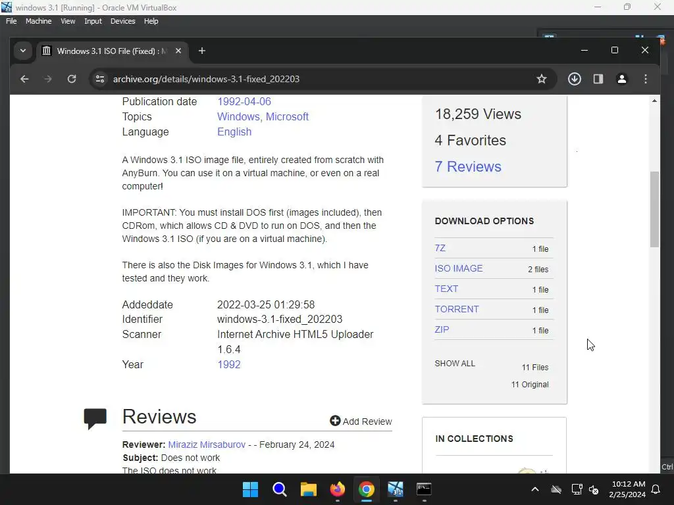This screenshot has width=674, height=505.
Task: Open the 1992 year link
Action: click(x=228, y=364)
